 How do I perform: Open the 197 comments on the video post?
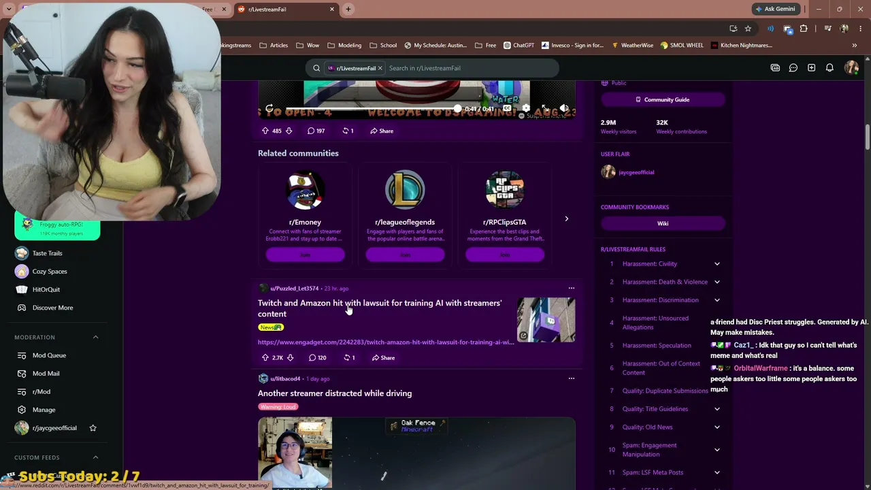tap(316, 131)
